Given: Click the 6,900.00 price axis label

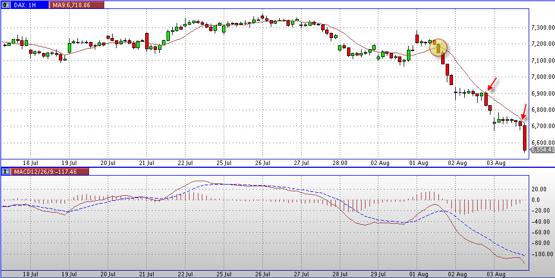Looking at the screenshot, I should (543, 93).
